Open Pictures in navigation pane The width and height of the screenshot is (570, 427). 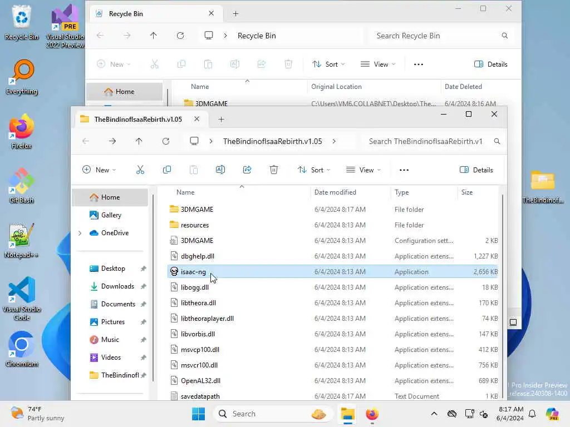pos(113,322)
